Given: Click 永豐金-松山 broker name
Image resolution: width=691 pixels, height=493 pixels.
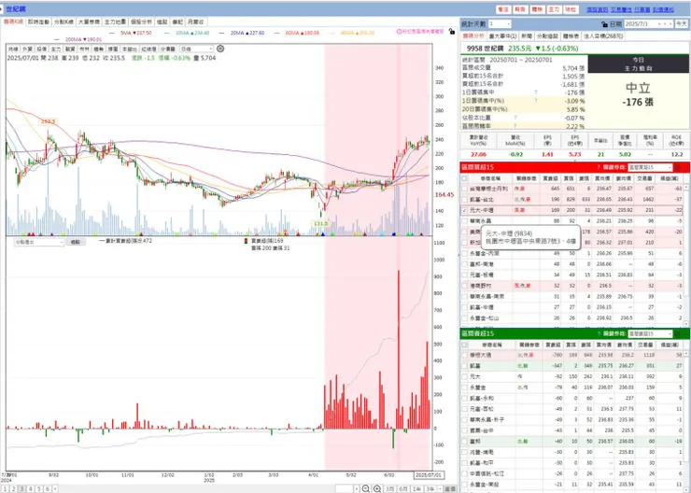Looking at the screenshot, I should click(484, 318).
